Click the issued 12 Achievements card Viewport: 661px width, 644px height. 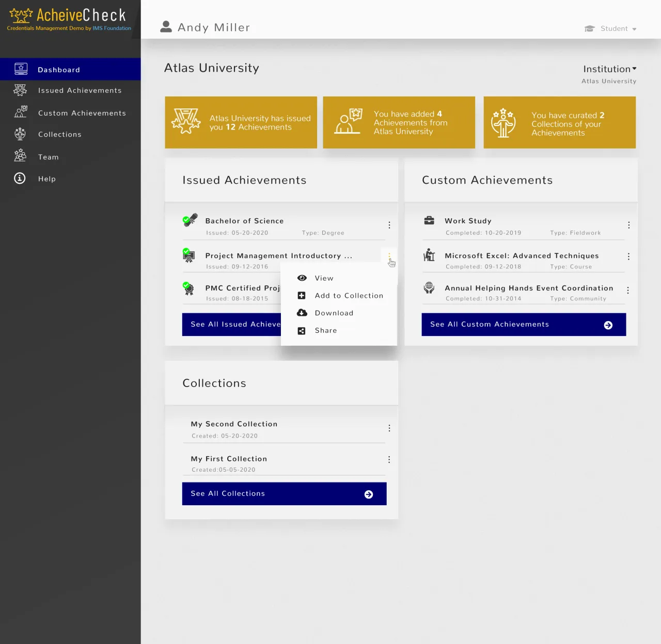[241, 122]
